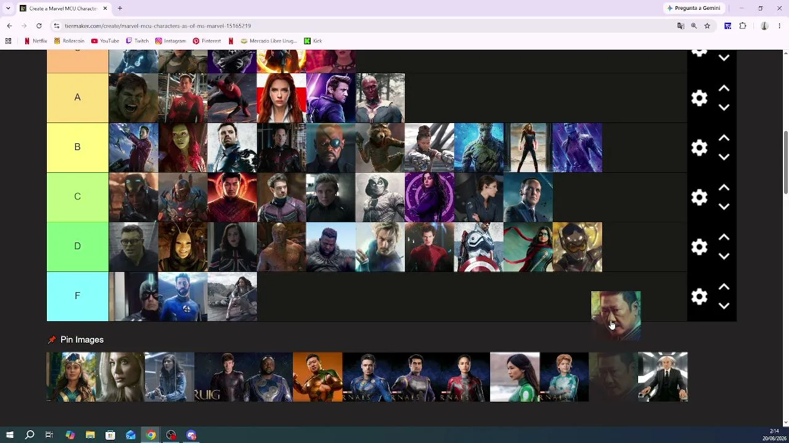Close the Create a Marvel MCU tab

click(x=105, y=8)
